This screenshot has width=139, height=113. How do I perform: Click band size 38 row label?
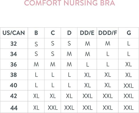14,75
